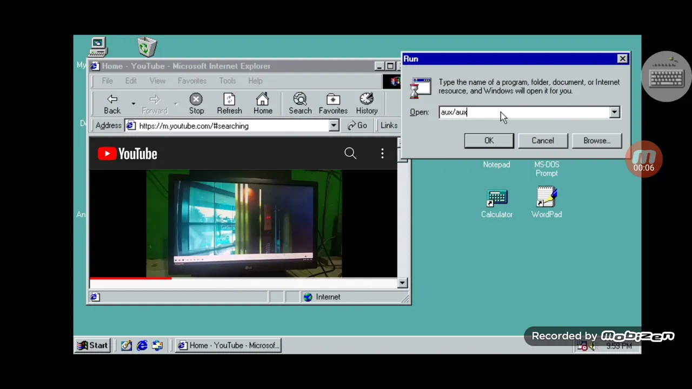This screenshot has height=389, width=692.
Task: Click the YouTube taskbar button
Action: click(228, 345)
